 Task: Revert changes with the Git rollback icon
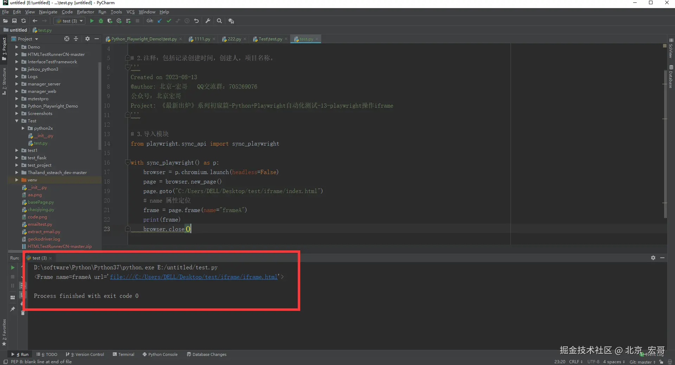pos(196,21)
